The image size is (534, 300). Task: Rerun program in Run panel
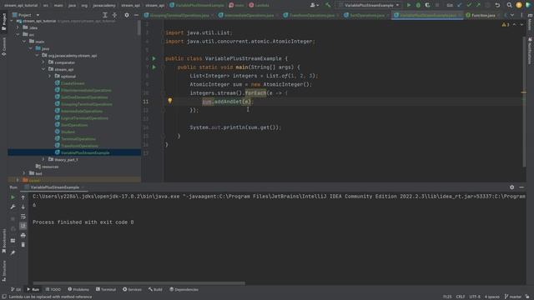(13, 197)
